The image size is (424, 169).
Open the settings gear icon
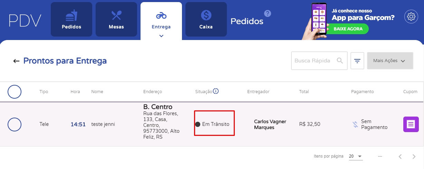[411, 17]
